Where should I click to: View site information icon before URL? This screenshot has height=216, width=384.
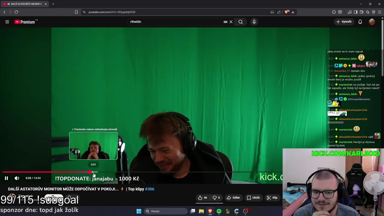point(84,12)
